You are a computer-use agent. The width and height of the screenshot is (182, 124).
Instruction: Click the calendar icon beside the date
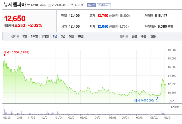tap(49, 5)
